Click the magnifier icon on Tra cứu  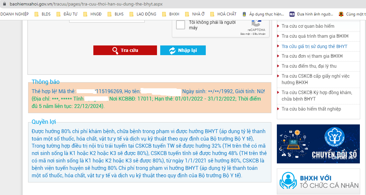point(115,51)
